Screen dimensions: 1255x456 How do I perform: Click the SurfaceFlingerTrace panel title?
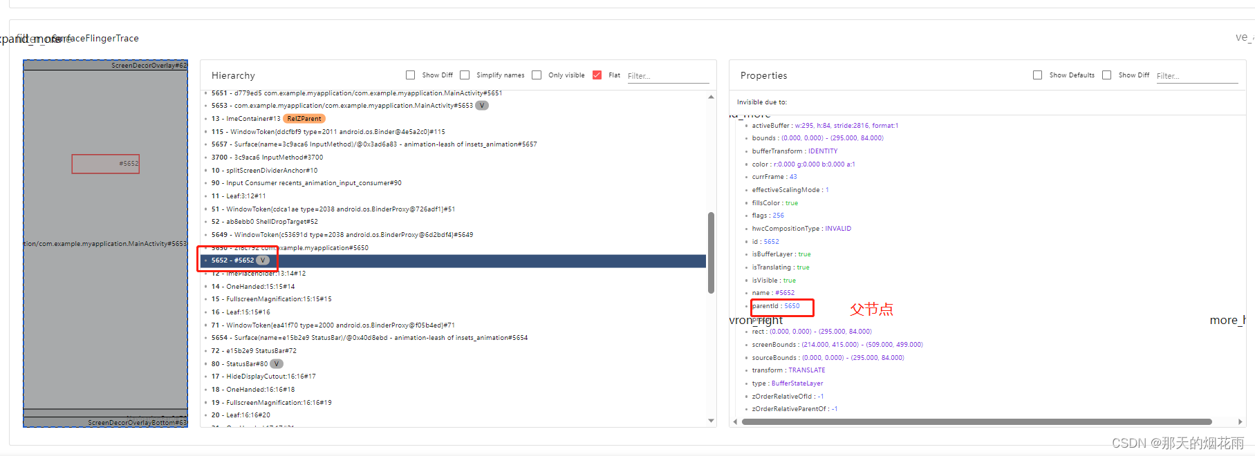click(x=97, y=38)
